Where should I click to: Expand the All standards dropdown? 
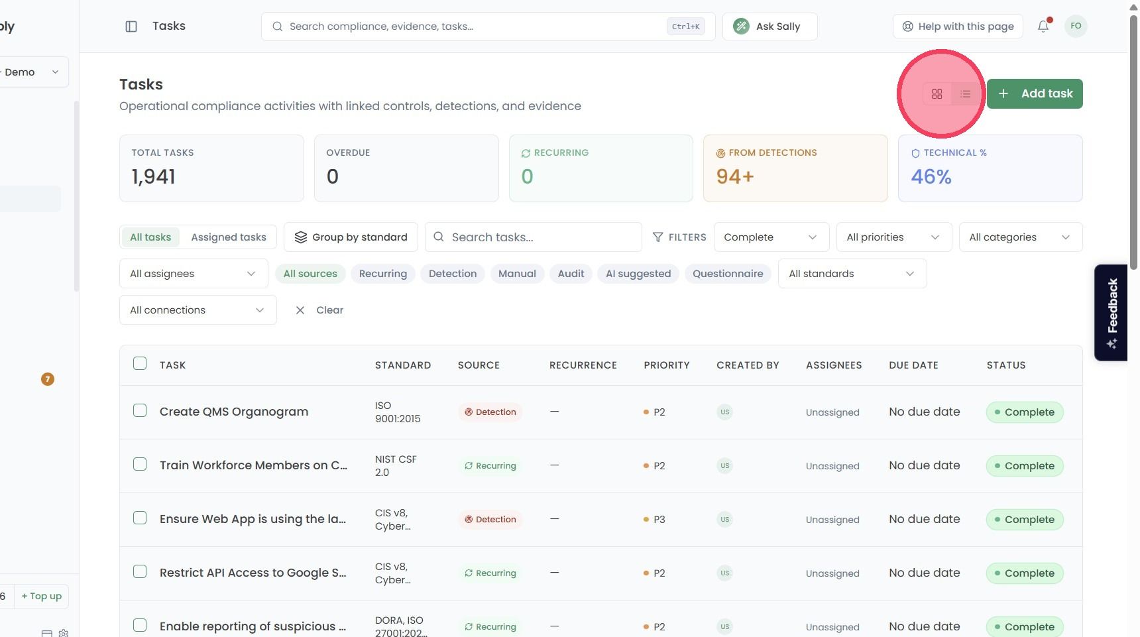[852, 274]
